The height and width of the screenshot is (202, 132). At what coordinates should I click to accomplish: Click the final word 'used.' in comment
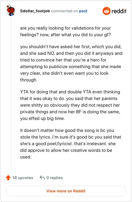tap(26, 157)
